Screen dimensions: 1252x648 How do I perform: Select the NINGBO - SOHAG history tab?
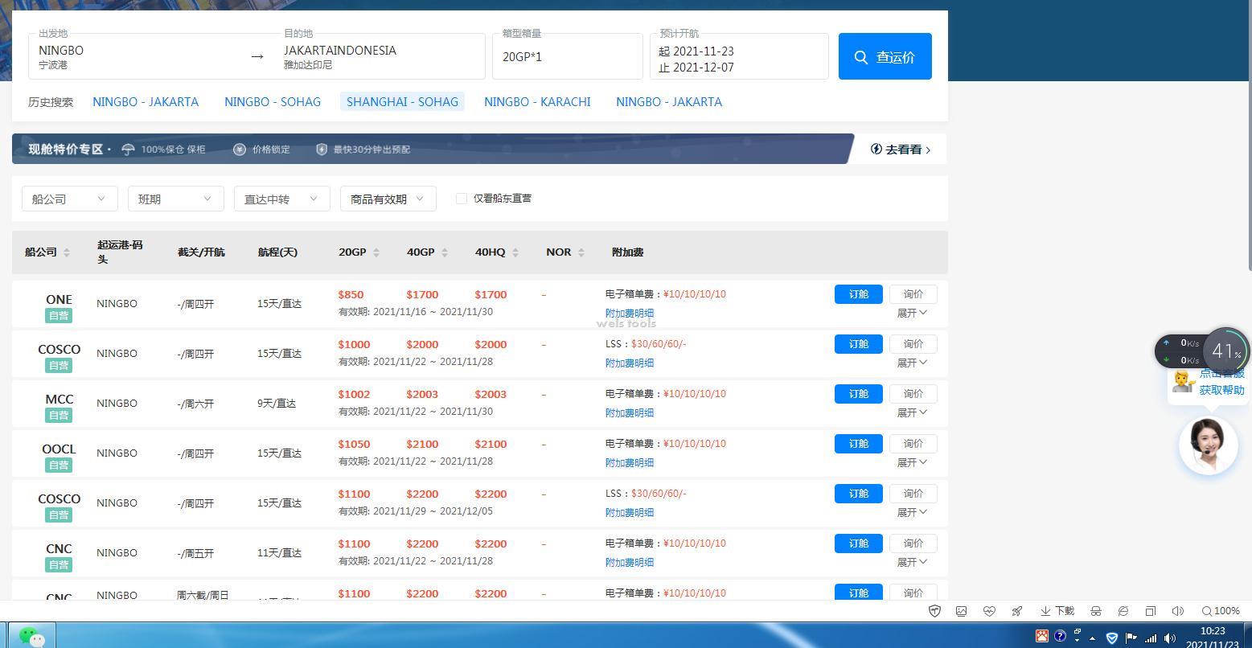click(x=273, y=101)
